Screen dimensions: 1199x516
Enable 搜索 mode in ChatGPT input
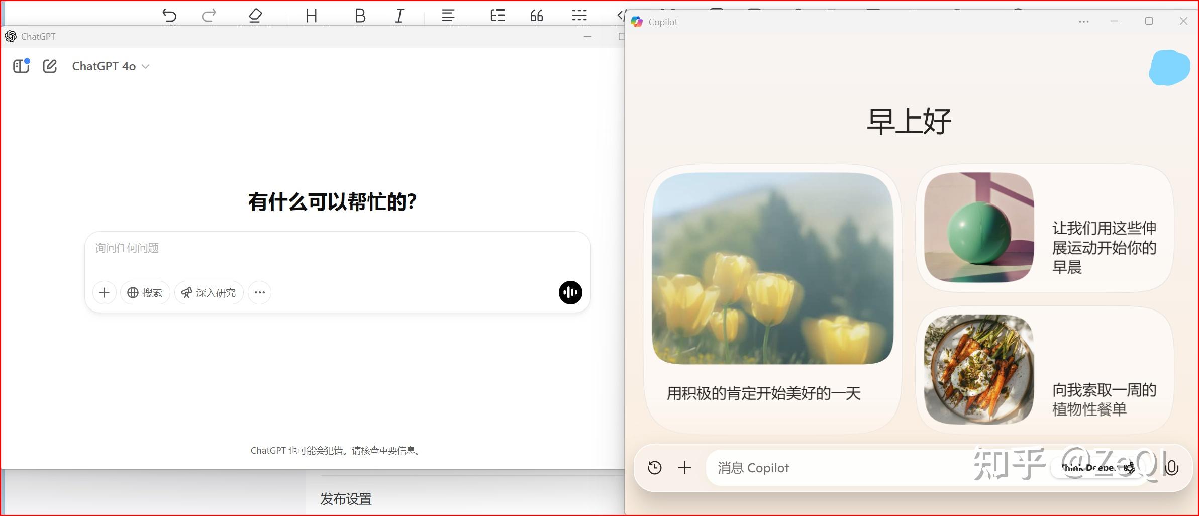pos(145,292)
